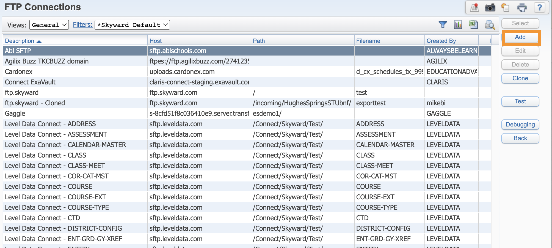Click the d_cx_schedules_tx filename cell
This screenshot has height=248, width=552.
click(390, 71)
